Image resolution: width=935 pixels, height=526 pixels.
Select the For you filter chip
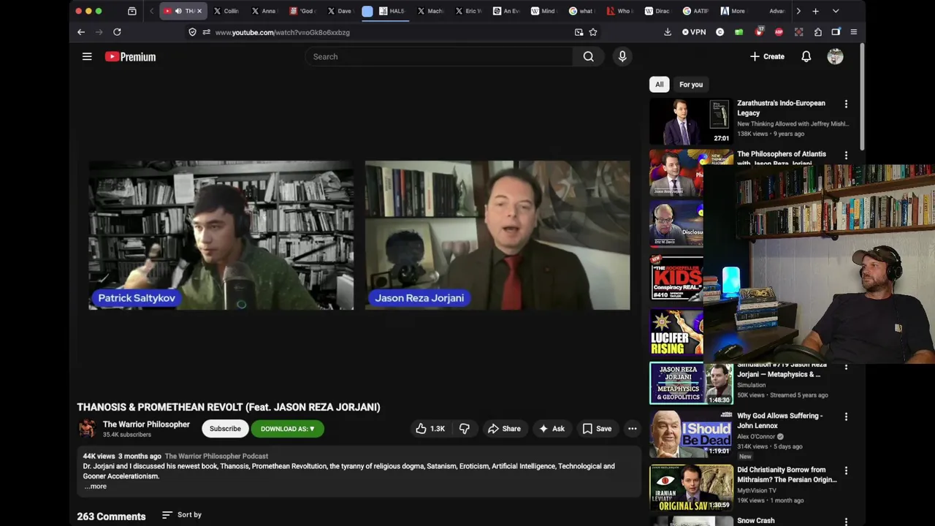691,84
